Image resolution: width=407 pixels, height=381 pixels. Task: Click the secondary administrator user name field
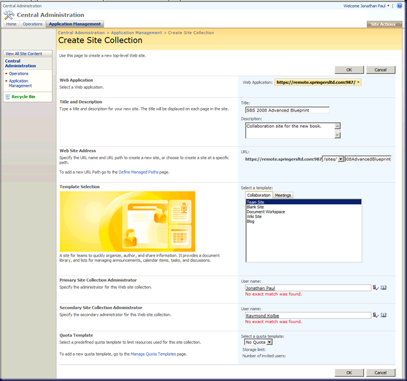pos(308,315)
